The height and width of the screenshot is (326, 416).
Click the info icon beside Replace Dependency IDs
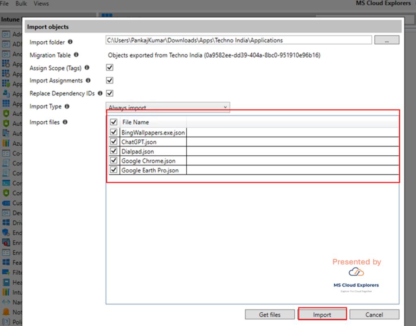click(x=100, y=93)
